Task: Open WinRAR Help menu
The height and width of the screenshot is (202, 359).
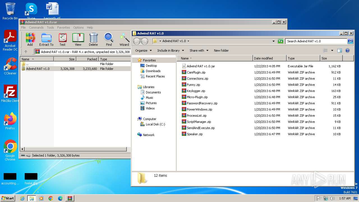Action: pyautogui.click(x=90, y=27)
